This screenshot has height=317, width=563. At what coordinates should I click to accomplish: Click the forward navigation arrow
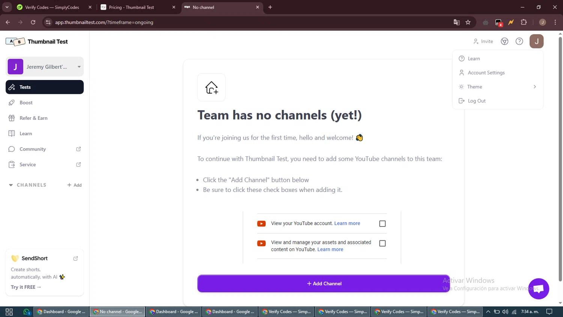(x=20, y=22)
